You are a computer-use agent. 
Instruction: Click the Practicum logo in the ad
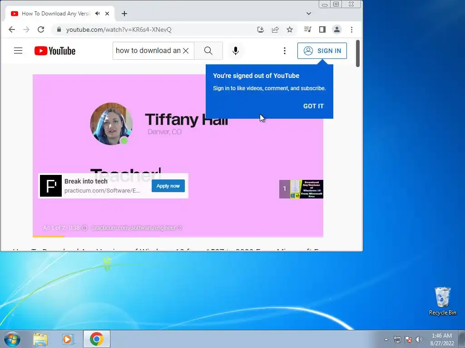click(x=51, y=186)
